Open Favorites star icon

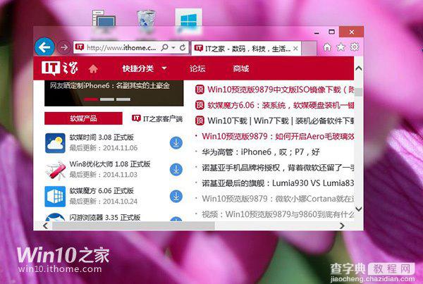click(341, 47)
